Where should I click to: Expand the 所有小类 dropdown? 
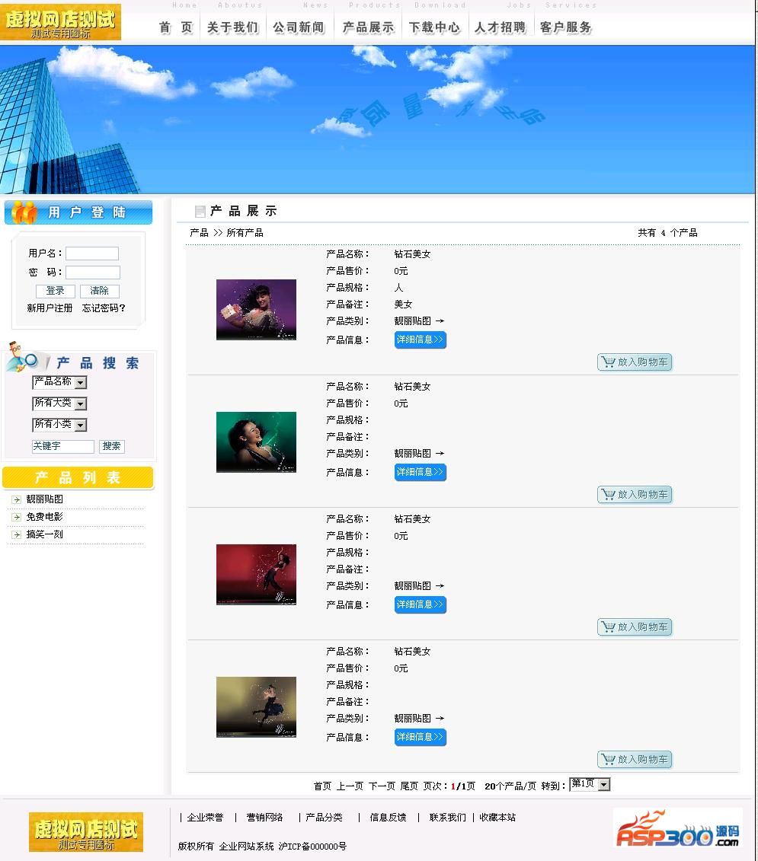pos(59,425)
